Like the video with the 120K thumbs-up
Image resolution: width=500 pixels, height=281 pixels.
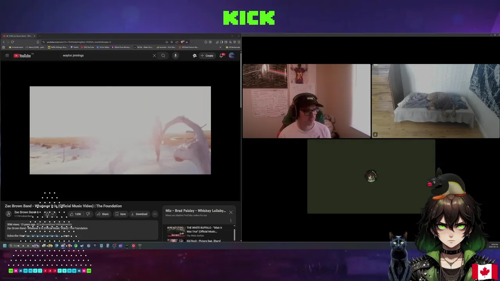(75, 214)
